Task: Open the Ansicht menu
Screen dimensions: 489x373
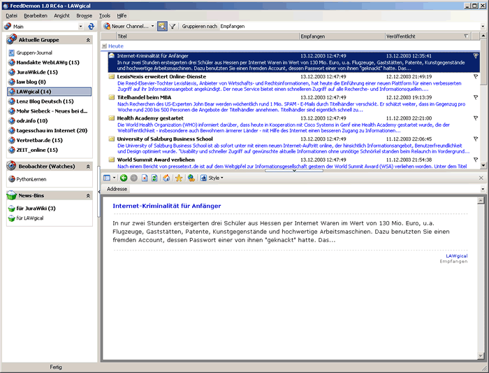Action: point(61,15)
